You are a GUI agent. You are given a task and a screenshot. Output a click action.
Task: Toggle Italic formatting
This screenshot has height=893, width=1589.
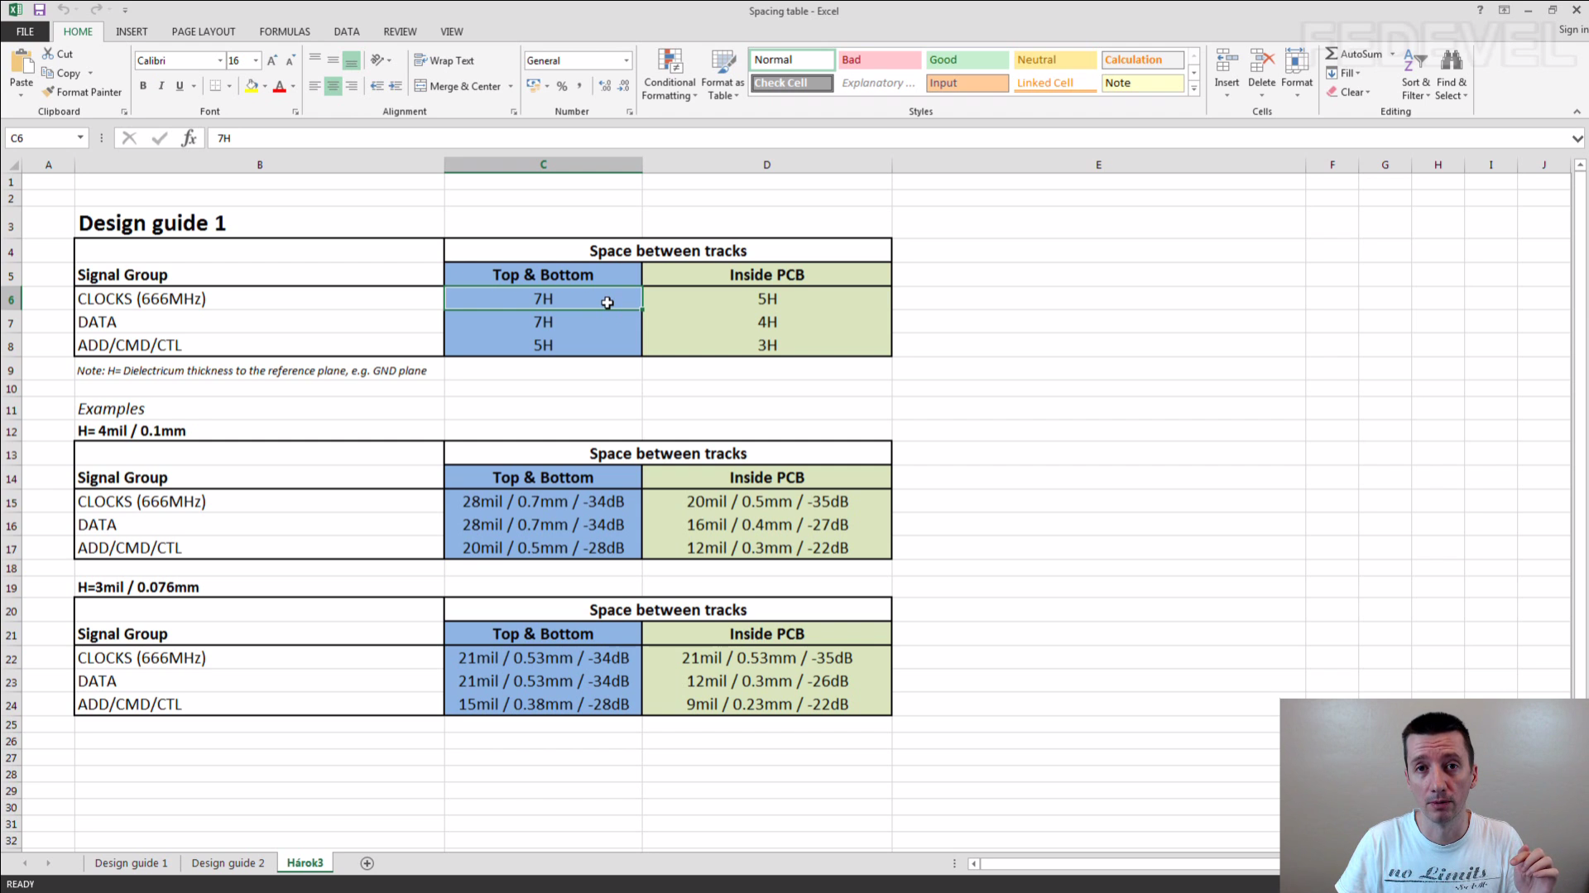pos(161,86)
